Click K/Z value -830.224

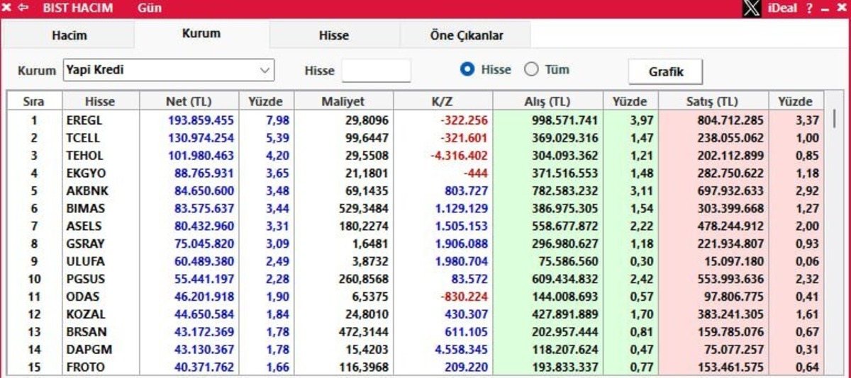point(465,297)
